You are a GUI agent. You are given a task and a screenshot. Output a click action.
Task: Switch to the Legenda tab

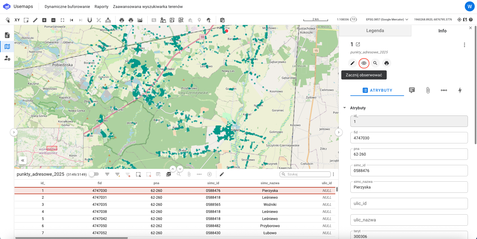375,31
